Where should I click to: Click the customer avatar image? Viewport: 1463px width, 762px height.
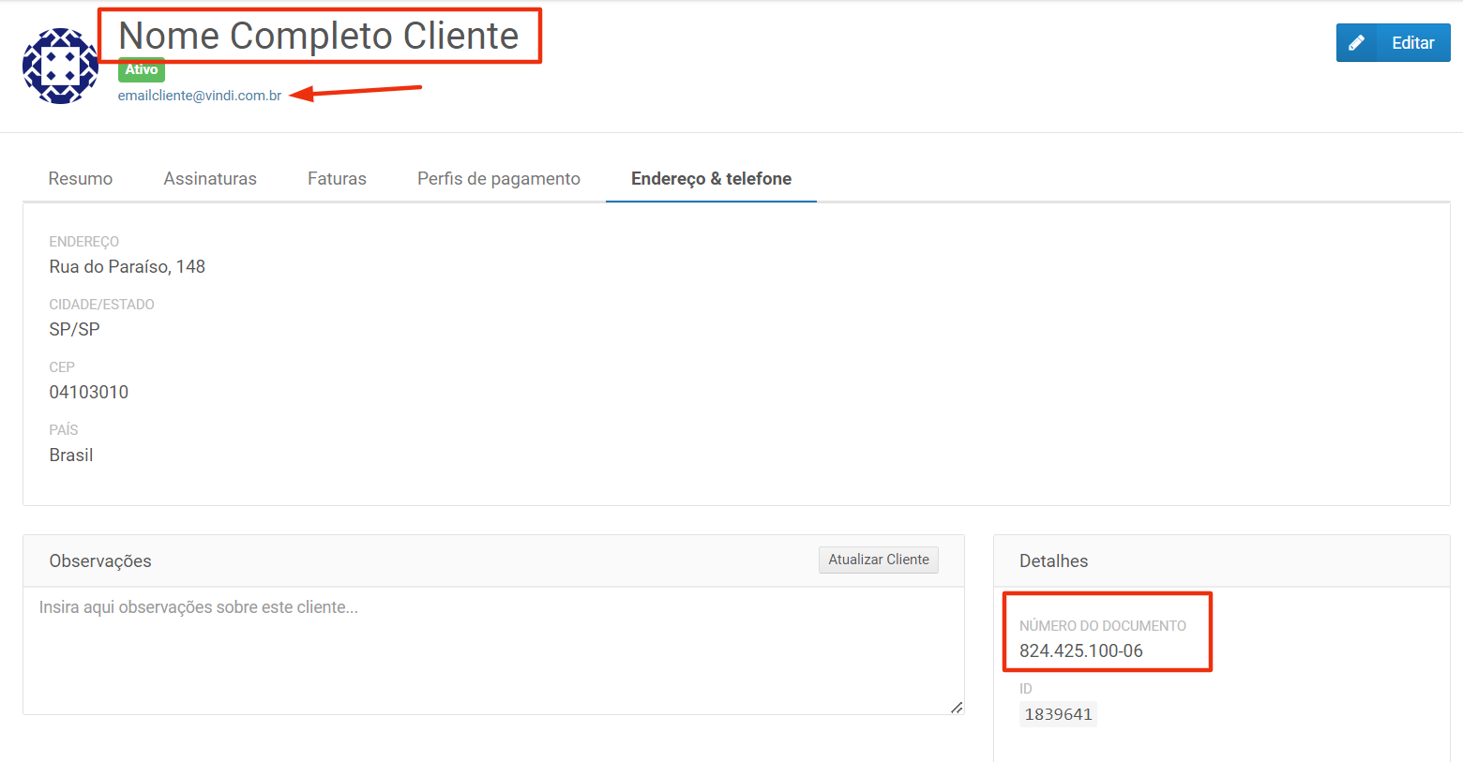pyautogui.click(x=61, y=66)
